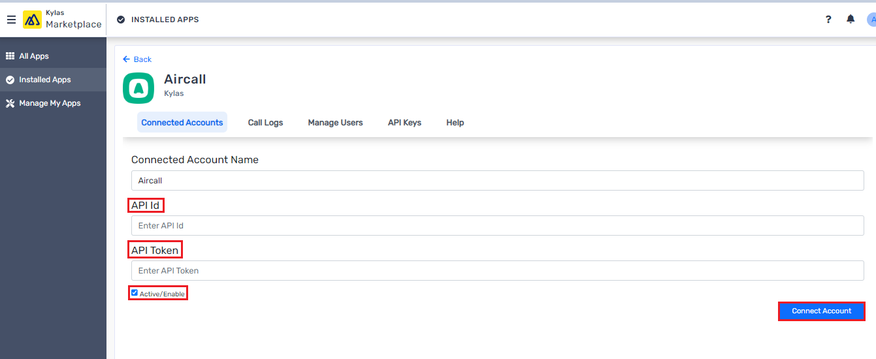Viewport: 876px width, 359px height.
Task: Click the Kylas publisher name under Aircall
Action: pyautogui.click(x=174, y=93)
